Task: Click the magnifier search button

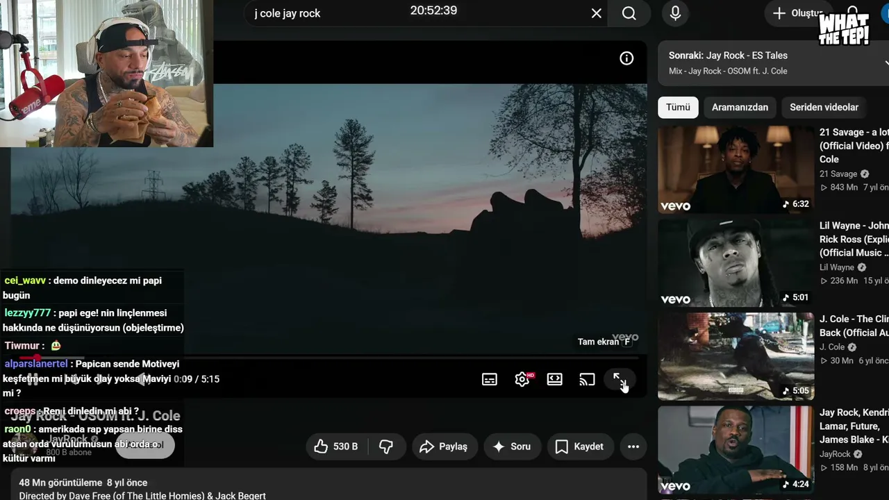Action: [x=629, y=13]
